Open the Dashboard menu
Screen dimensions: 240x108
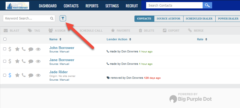(x=48, y=6)
